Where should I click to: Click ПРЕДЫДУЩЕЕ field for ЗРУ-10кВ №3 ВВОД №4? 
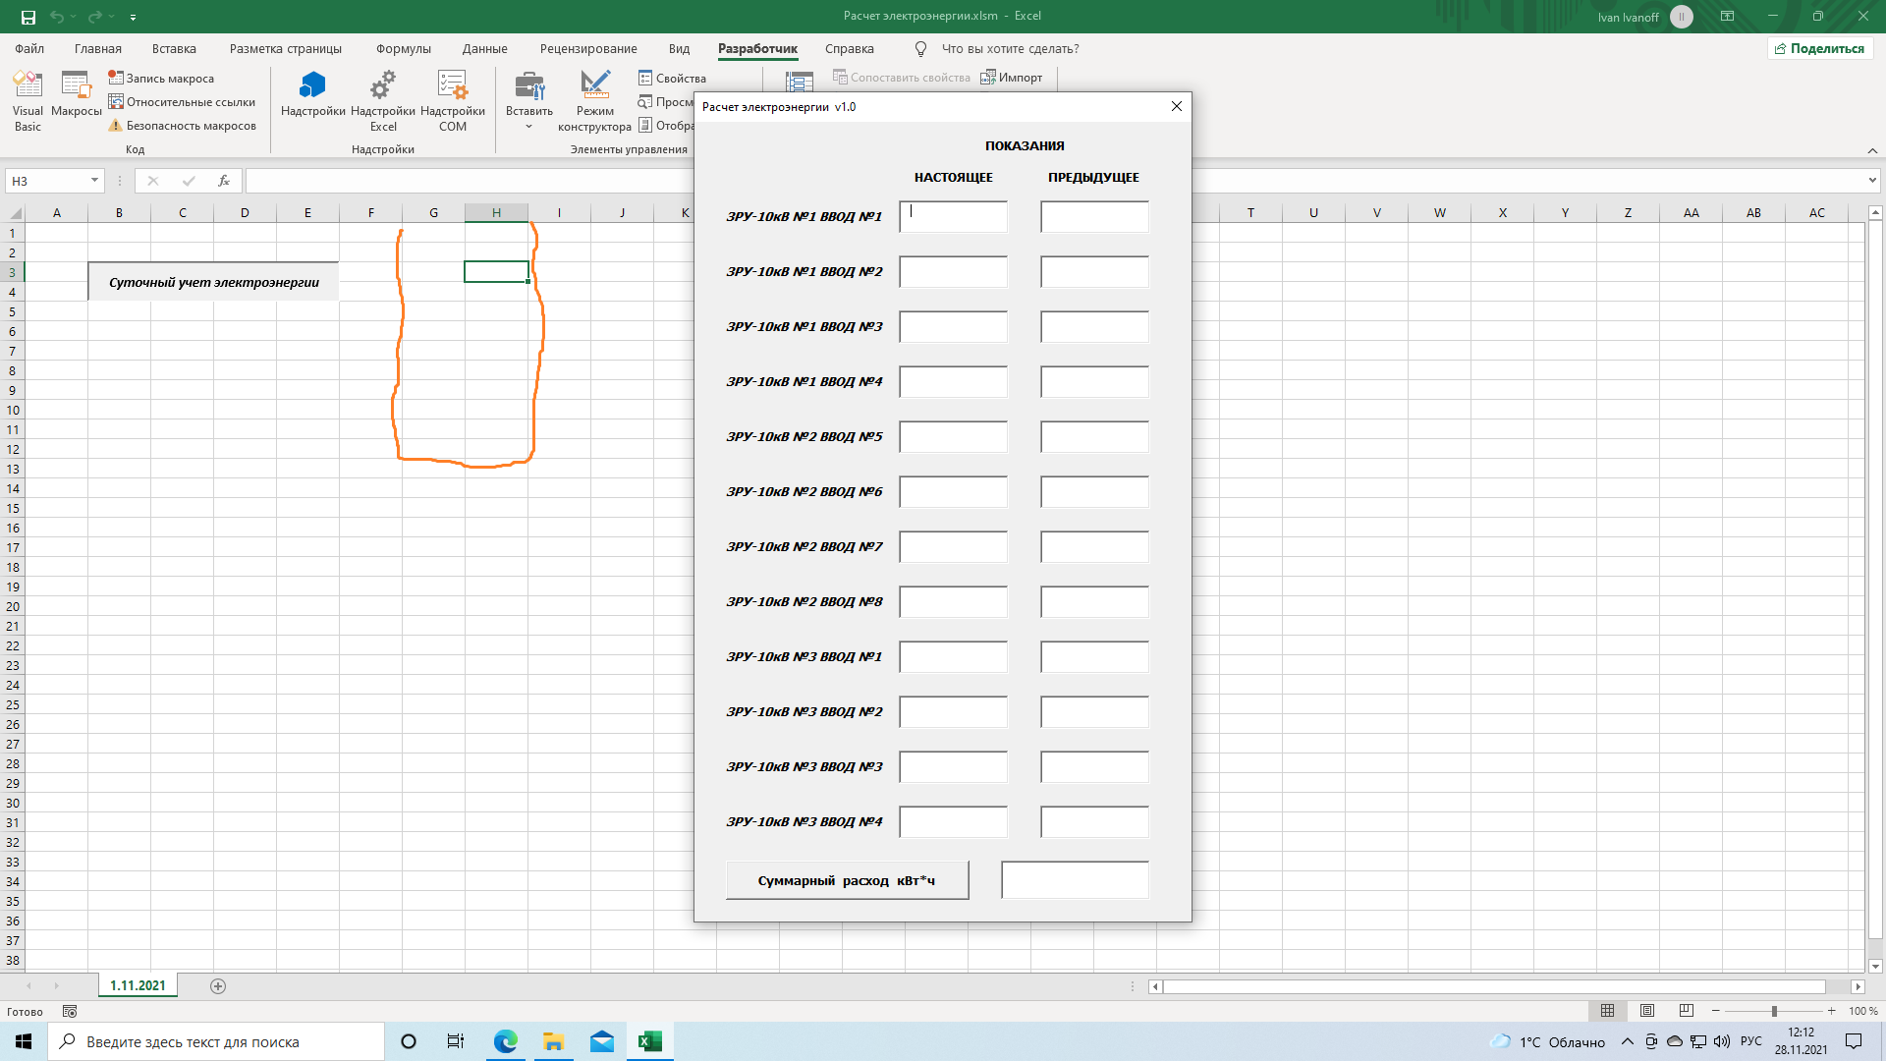coord(1094,822)
